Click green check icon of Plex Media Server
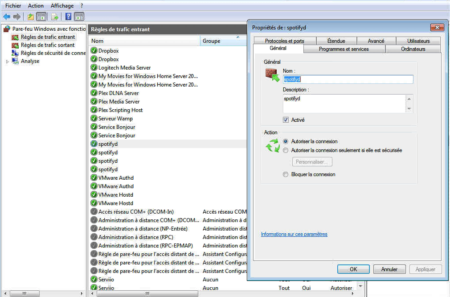The image size is (450, 297). point(94,101)
